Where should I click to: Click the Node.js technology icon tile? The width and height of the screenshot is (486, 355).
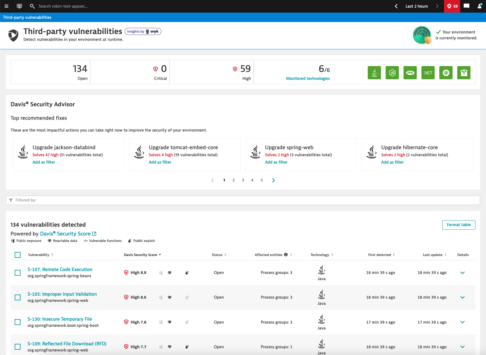(x=392, y=73)
